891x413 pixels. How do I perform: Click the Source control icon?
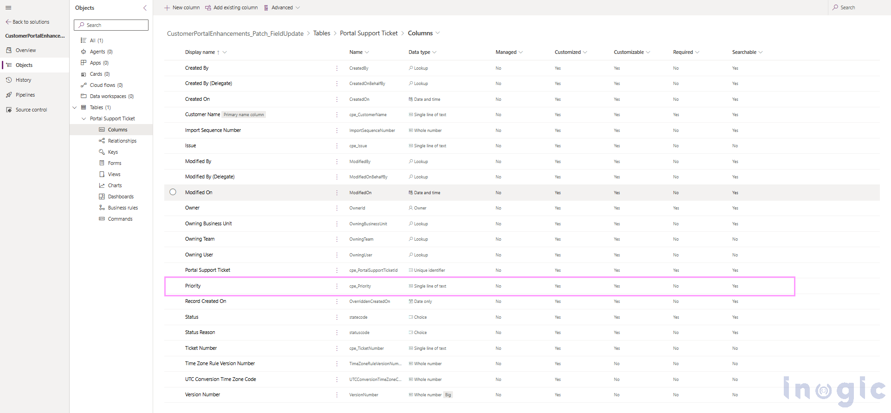click(x=9, y=110)
